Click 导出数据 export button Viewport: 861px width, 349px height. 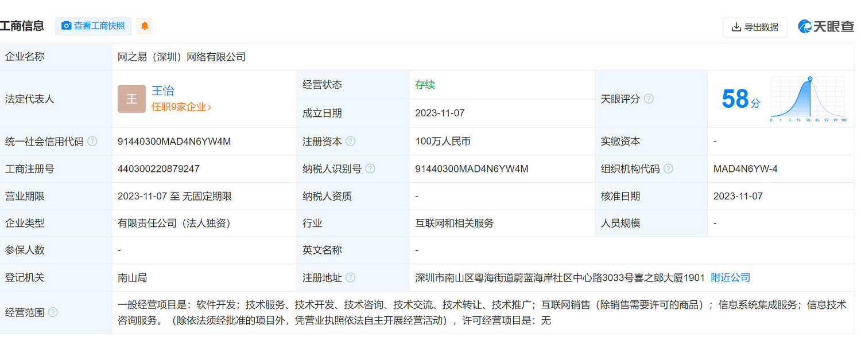(755, 27)
